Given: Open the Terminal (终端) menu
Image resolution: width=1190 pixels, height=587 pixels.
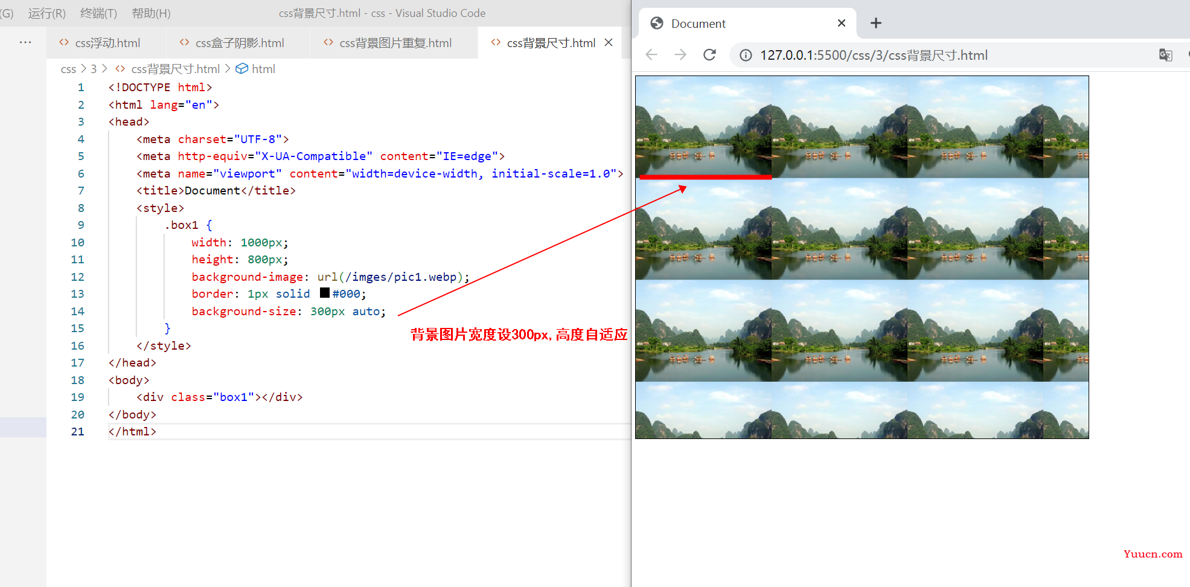Looking at the screenshot, I should [98, 13].
